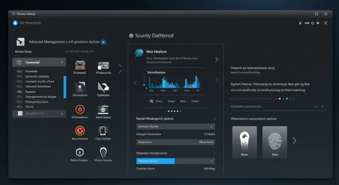The height and width of the screenshot is (185, 339).
Task: Select System in the sidebar list
Action: (30, 92)
